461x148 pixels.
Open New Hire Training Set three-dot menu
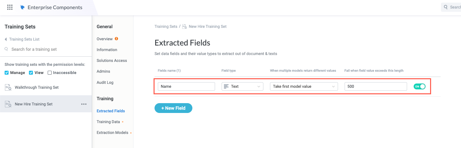pyautogui.click(x=84, y=104)
